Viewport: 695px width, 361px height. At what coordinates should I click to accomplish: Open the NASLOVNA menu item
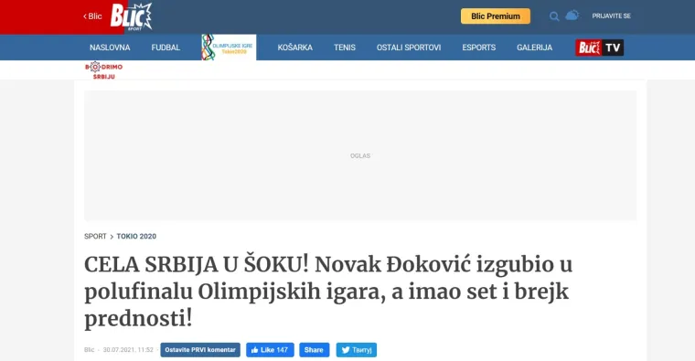tap(110, 48)
